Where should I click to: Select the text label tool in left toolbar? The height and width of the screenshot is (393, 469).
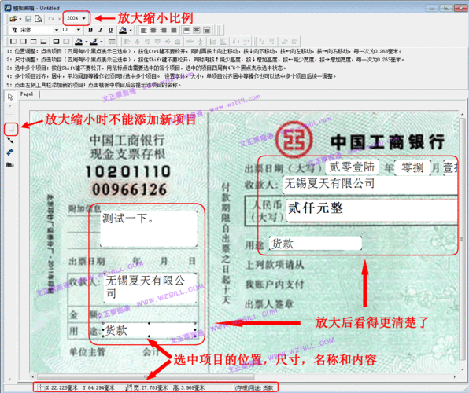point(10,165)
